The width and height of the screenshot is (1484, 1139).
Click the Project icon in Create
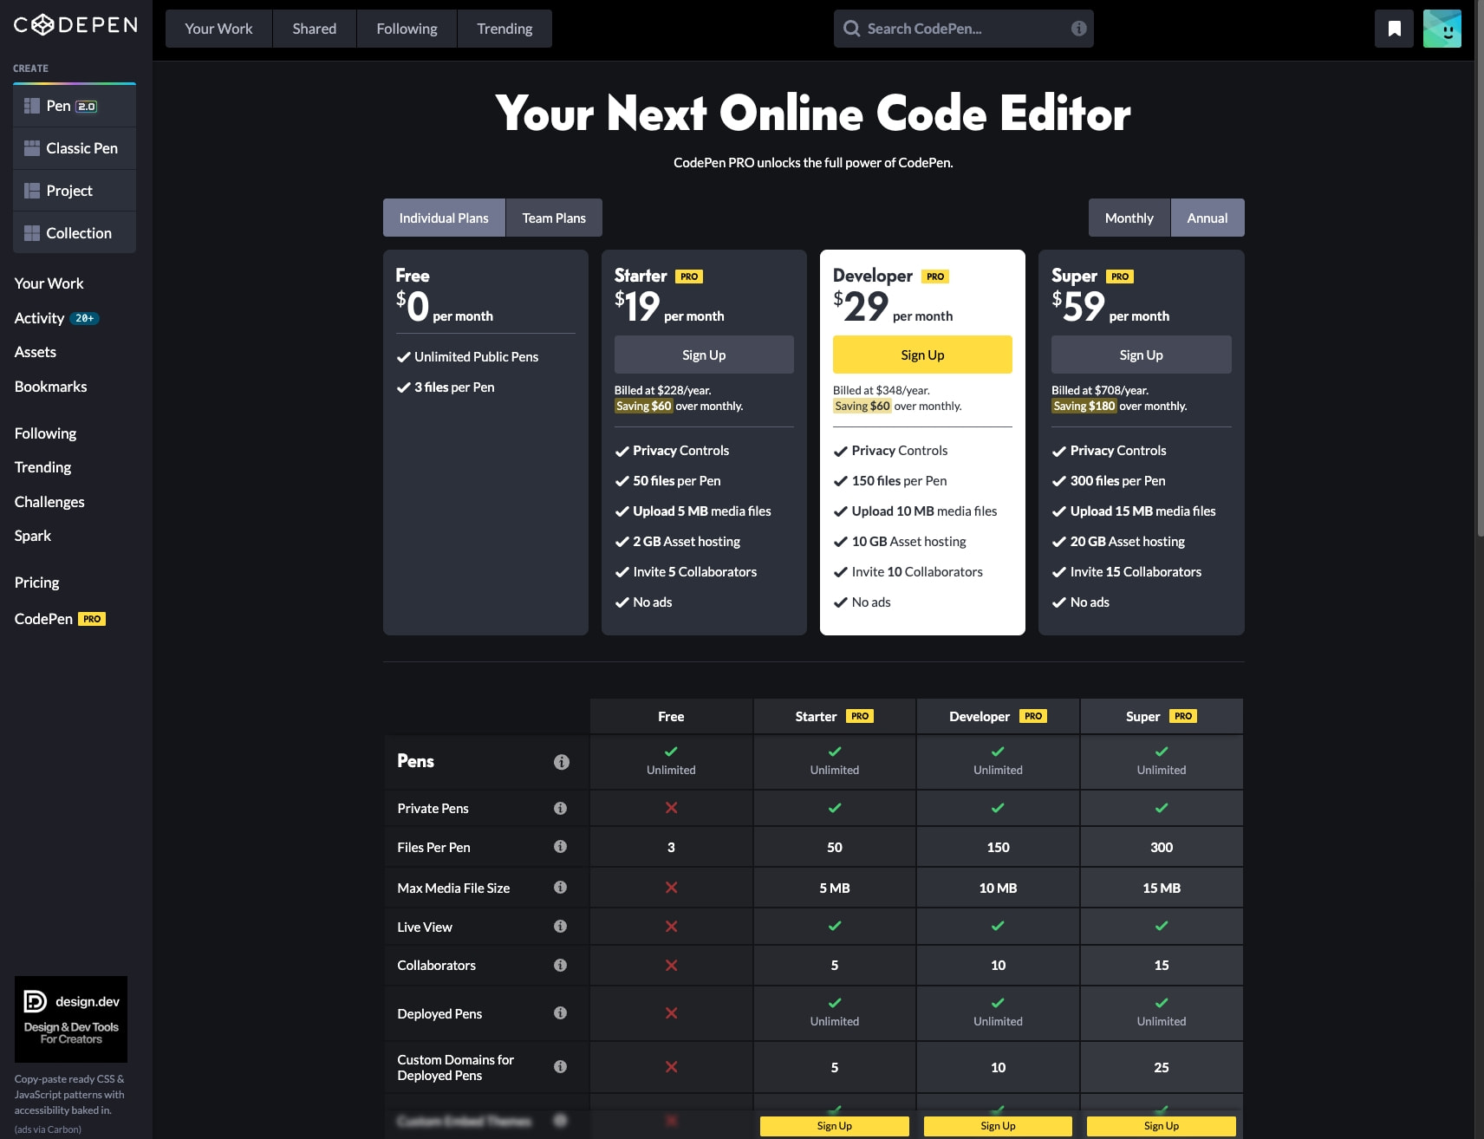32,191
